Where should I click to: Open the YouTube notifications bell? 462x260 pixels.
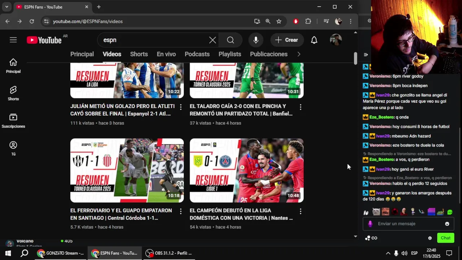(x=314, y=40)
